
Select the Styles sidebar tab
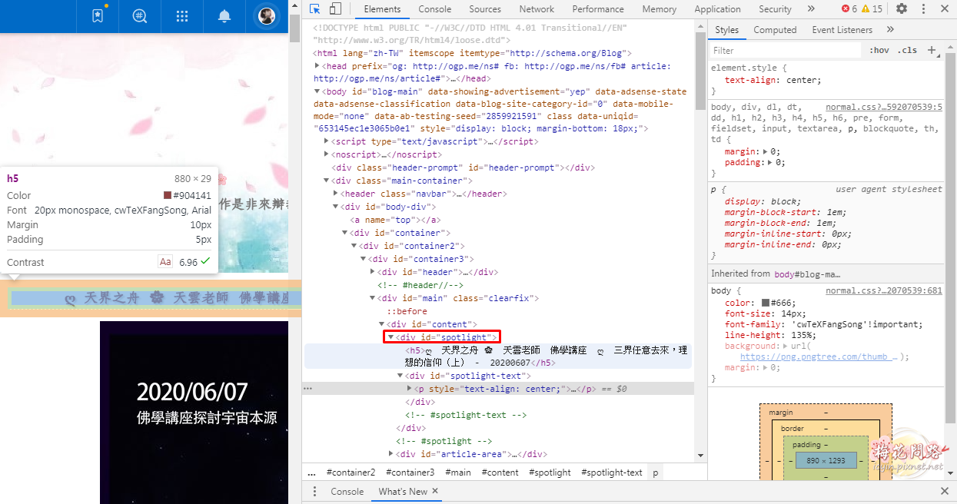pos(726,30)
